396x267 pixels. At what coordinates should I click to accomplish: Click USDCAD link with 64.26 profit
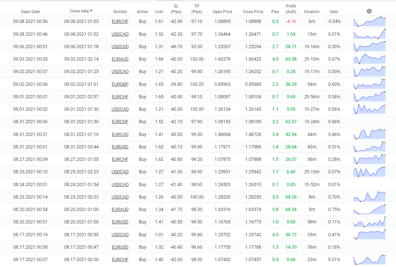[x=120, y=197]
